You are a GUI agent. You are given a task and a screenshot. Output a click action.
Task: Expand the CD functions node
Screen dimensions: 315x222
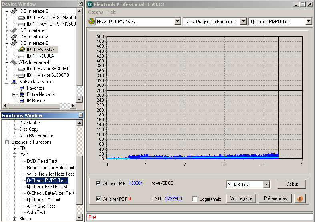pyautogui.click(x=14, y=148)
